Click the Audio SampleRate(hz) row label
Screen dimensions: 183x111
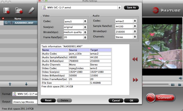55,57
